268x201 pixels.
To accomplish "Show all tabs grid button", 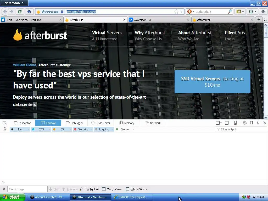I will pyautogui.click(x=265, y=20).
